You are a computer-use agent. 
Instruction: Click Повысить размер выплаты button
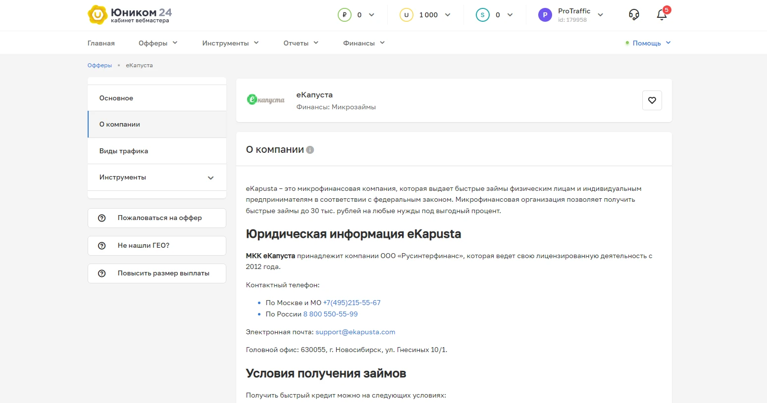pos(157,273)
